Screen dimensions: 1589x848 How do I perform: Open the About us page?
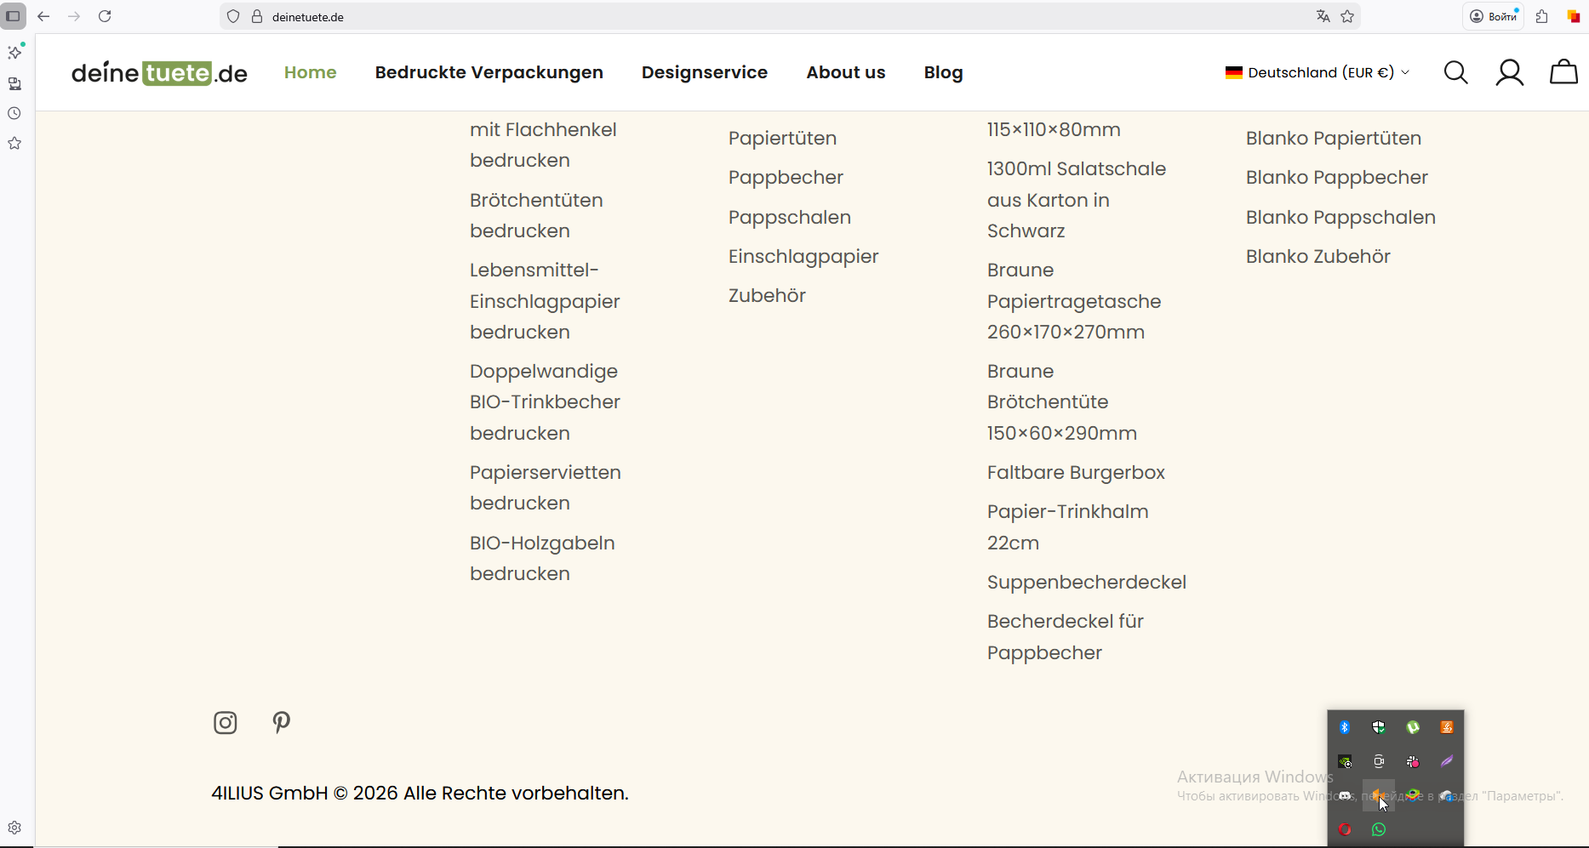click(845, 72)
